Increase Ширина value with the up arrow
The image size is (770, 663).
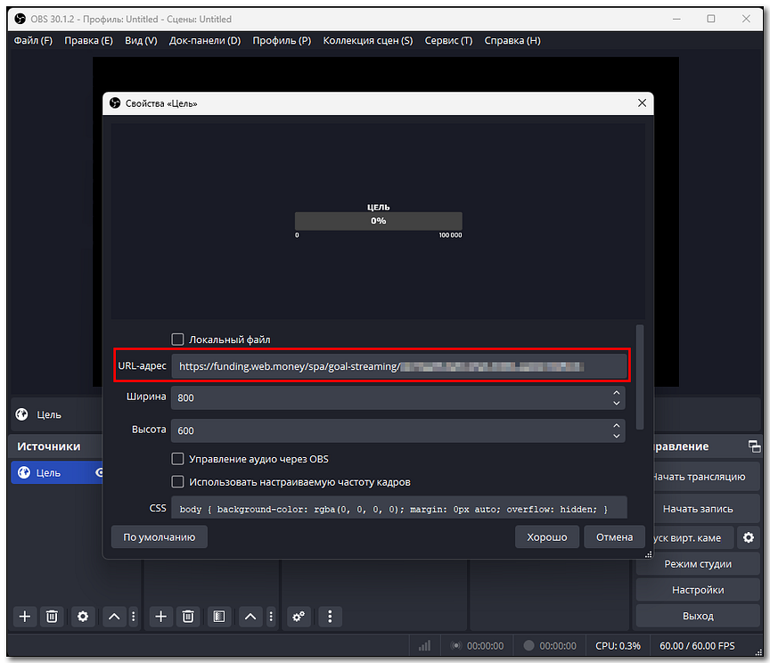tap(616, 392)
